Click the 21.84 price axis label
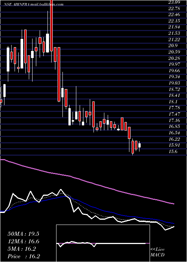This screenshot has width=187, height=262. tap(174, 27)
